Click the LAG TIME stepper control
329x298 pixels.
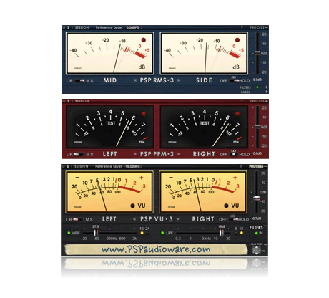[x=257, y=251]
